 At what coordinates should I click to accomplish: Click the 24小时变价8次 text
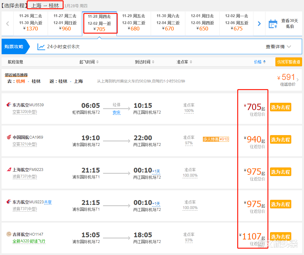[x=63, y=47]
